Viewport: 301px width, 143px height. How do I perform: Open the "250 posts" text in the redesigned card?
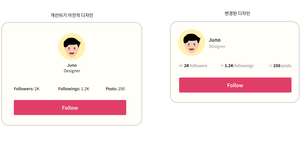[282, 66]
